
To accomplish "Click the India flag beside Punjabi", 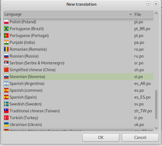I will pos(6,42).
